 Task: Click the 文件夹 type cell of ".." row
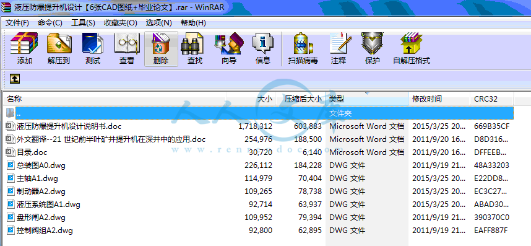coord(340,113)
